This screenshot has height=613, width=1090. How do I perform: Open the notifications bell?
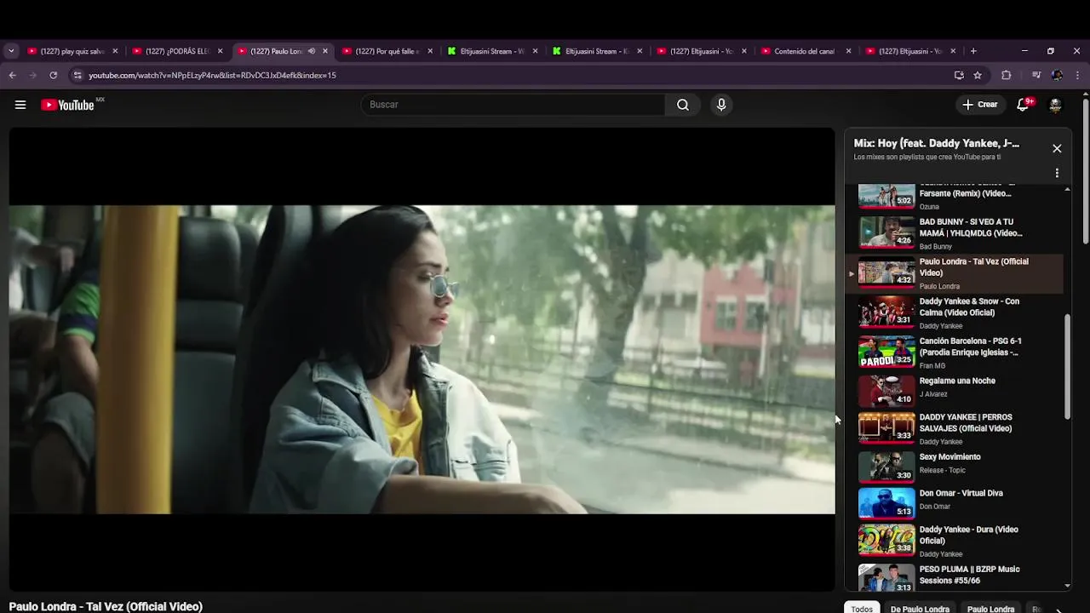pos(1024,105)
